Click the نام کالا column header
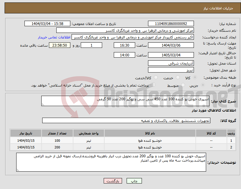Image resolution: width=241 pixels, height=189 pixels. coord(150,133)
